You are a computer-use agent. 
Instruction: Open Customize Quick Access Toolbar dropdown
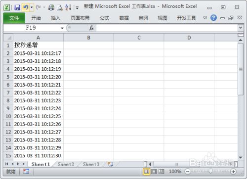77,7
